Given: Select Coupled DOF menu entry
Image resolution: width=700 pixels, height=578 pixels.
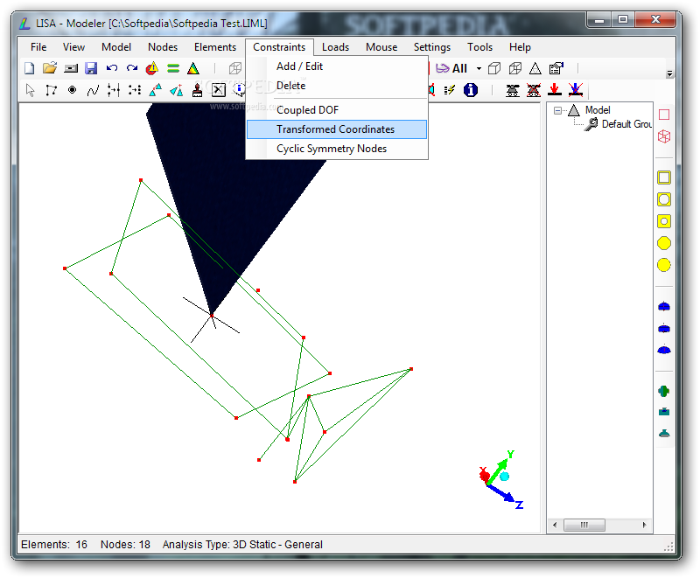Looking at the screenshot, I should click(337, 109).
